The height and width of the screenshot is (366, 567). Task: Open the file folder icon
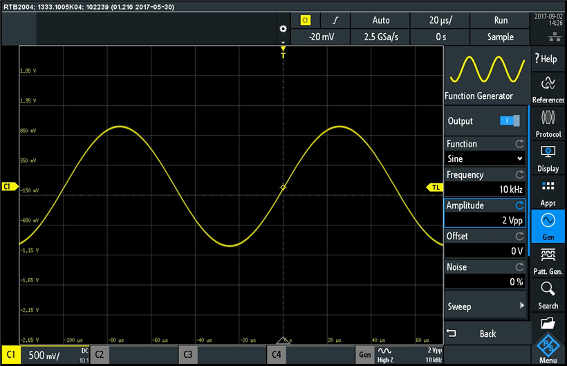[x=548, y=322]
